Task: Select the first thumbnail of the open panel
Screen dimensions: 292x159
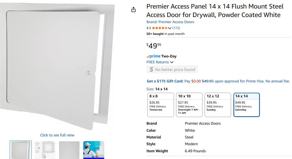Action: click(x=21, y=150)
